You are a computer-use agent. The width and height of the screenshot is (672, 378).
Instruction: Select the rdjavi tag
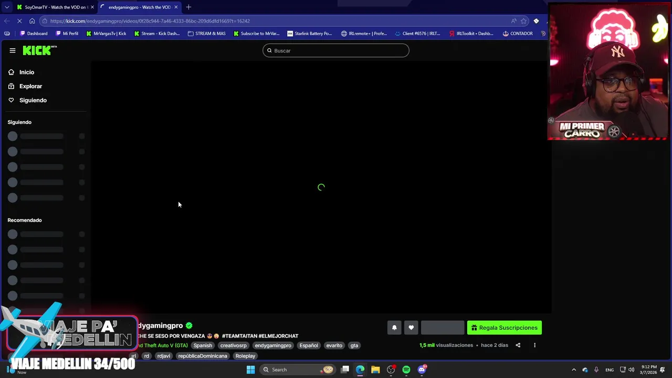(163, 356)
